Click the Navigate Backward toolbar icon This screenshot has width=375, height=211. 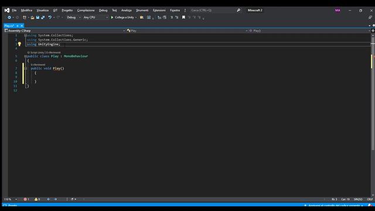click(x=9, y=18)
